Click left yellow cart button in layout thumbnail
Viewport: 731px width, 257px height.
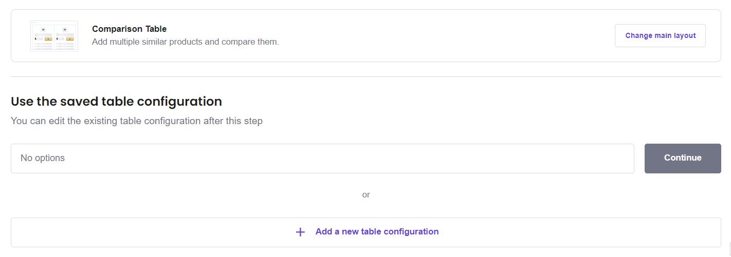48,38
